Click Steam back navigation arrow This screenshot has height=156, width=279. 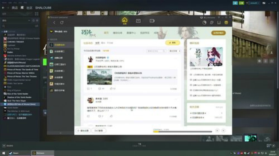(3, 8)
